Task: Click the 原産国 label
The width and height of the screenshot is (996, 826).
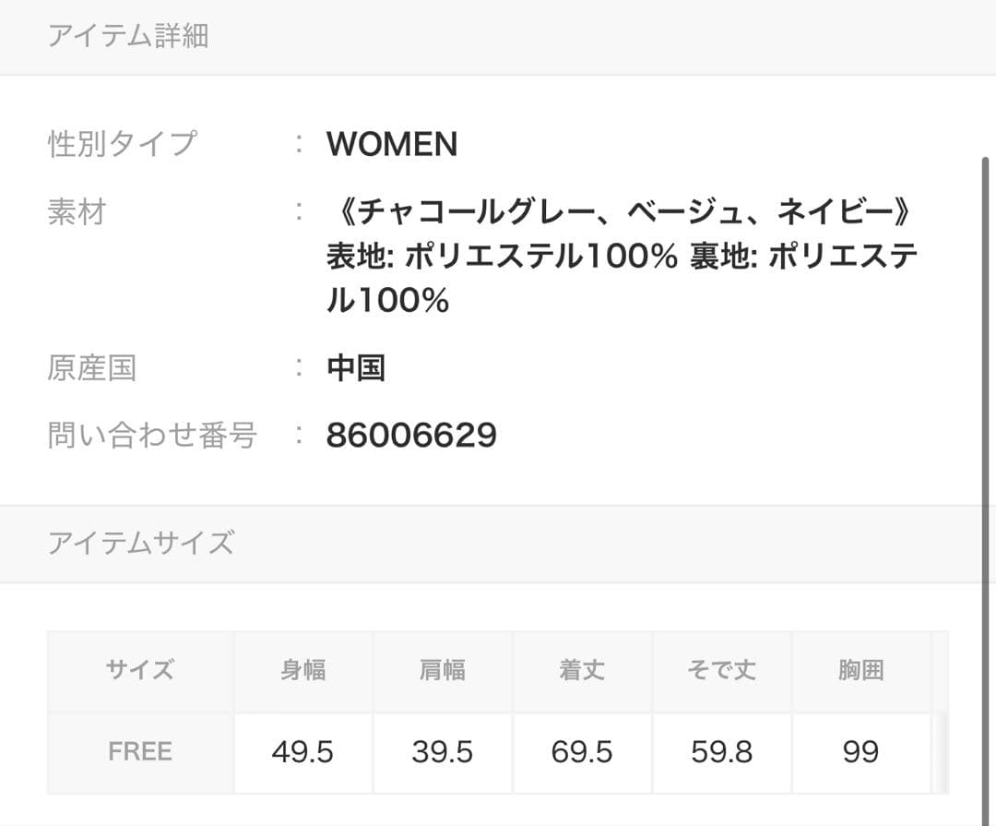Action: [x=91, y=368]
